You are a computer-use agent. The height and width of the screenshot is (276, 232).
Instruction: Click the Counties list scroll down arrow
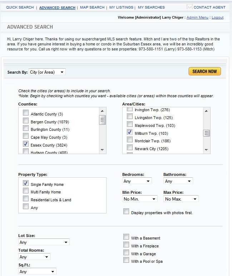click(x=102, y=150)
